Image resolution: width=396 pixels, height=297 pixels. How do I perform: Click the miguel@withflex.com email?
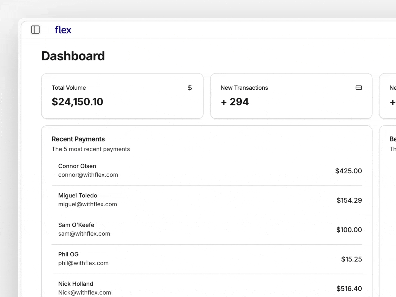pos(87,204)
